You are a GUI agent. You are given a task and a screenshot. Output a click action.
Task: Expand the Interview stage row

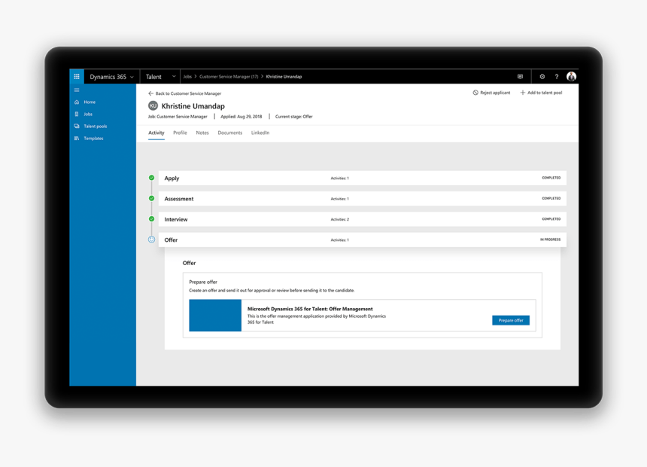coord(363,219)
